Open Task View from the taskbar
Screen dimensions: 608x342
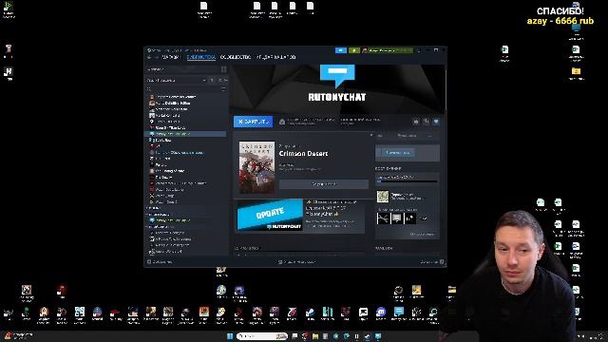click(294, 336)
